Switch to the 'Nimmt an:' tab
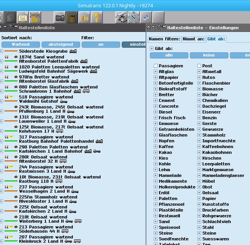The image size is (250, 245). coord(193,39)
